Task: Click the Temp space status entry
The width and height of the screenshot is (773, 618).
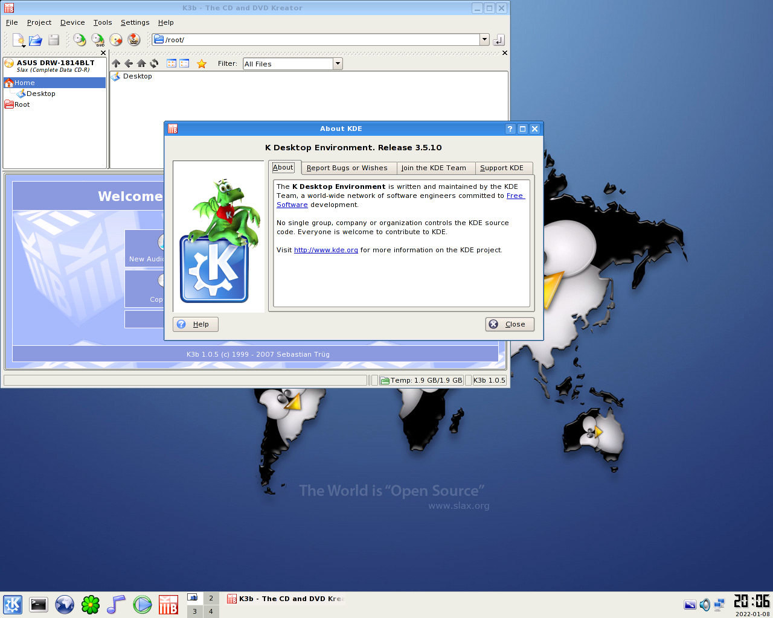Action: click(x=422, y=380)
